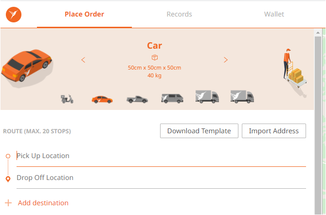
Task: Click the scrollbar up arrow
Action: 318,33
